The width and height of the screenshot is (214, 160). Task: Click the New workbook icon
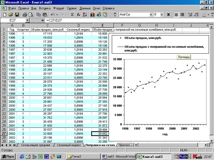point(5,15)
